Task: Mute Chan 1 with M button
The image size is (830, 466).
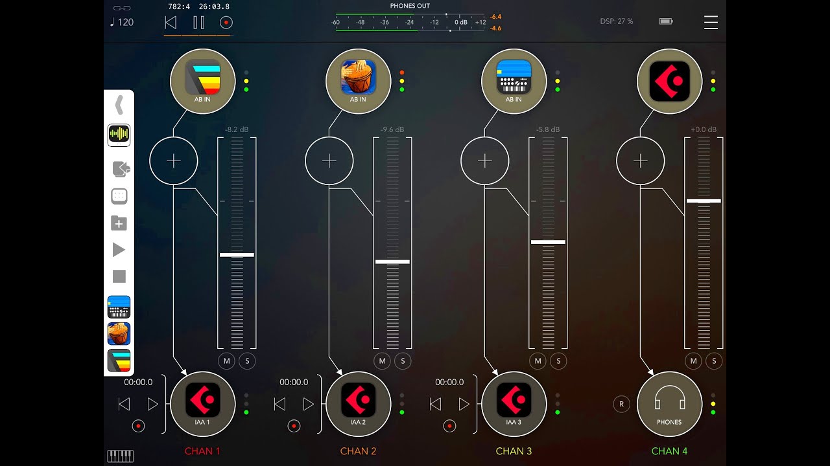Action: coord(226,361)
